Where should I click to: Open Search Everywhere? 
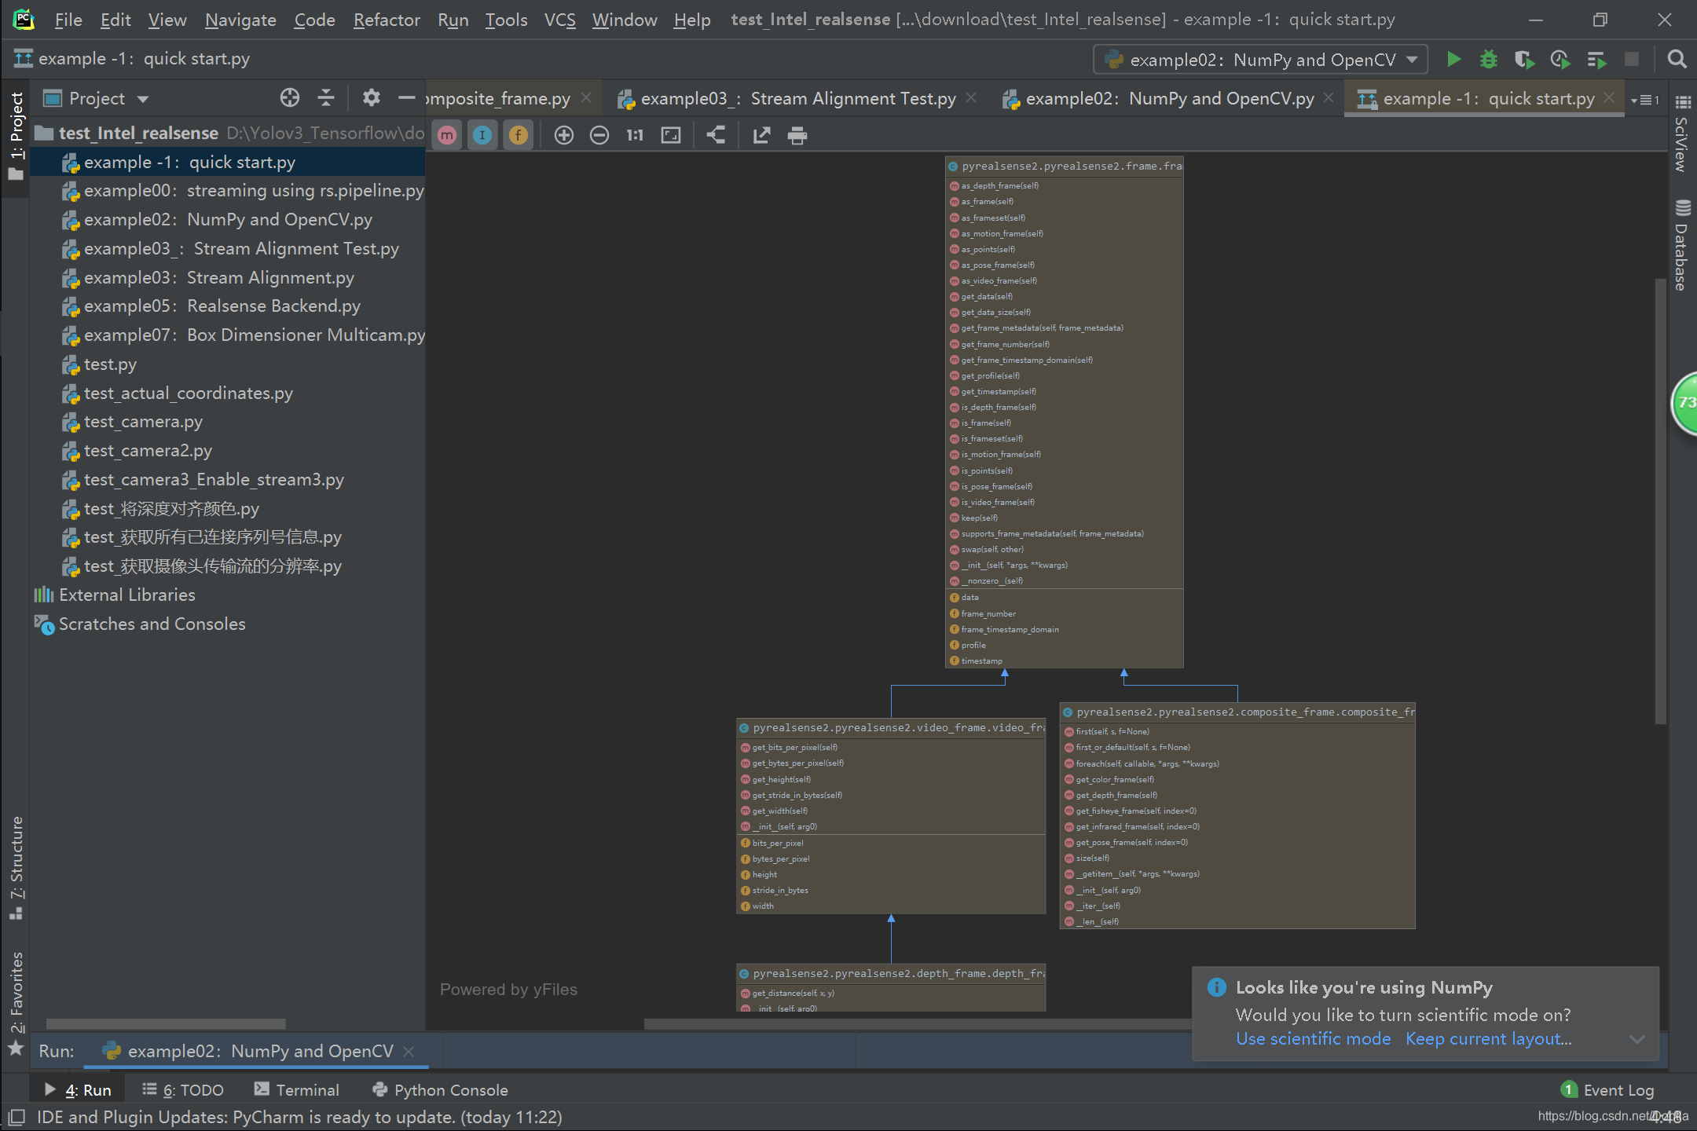(x=1676, y=59)
